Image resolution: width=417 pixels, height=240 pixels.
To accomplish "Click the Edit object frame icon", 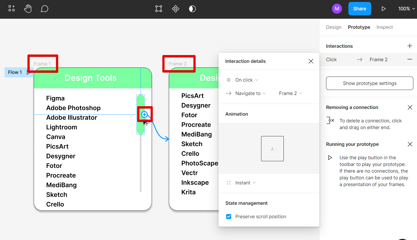I will (x=159, y=9).
